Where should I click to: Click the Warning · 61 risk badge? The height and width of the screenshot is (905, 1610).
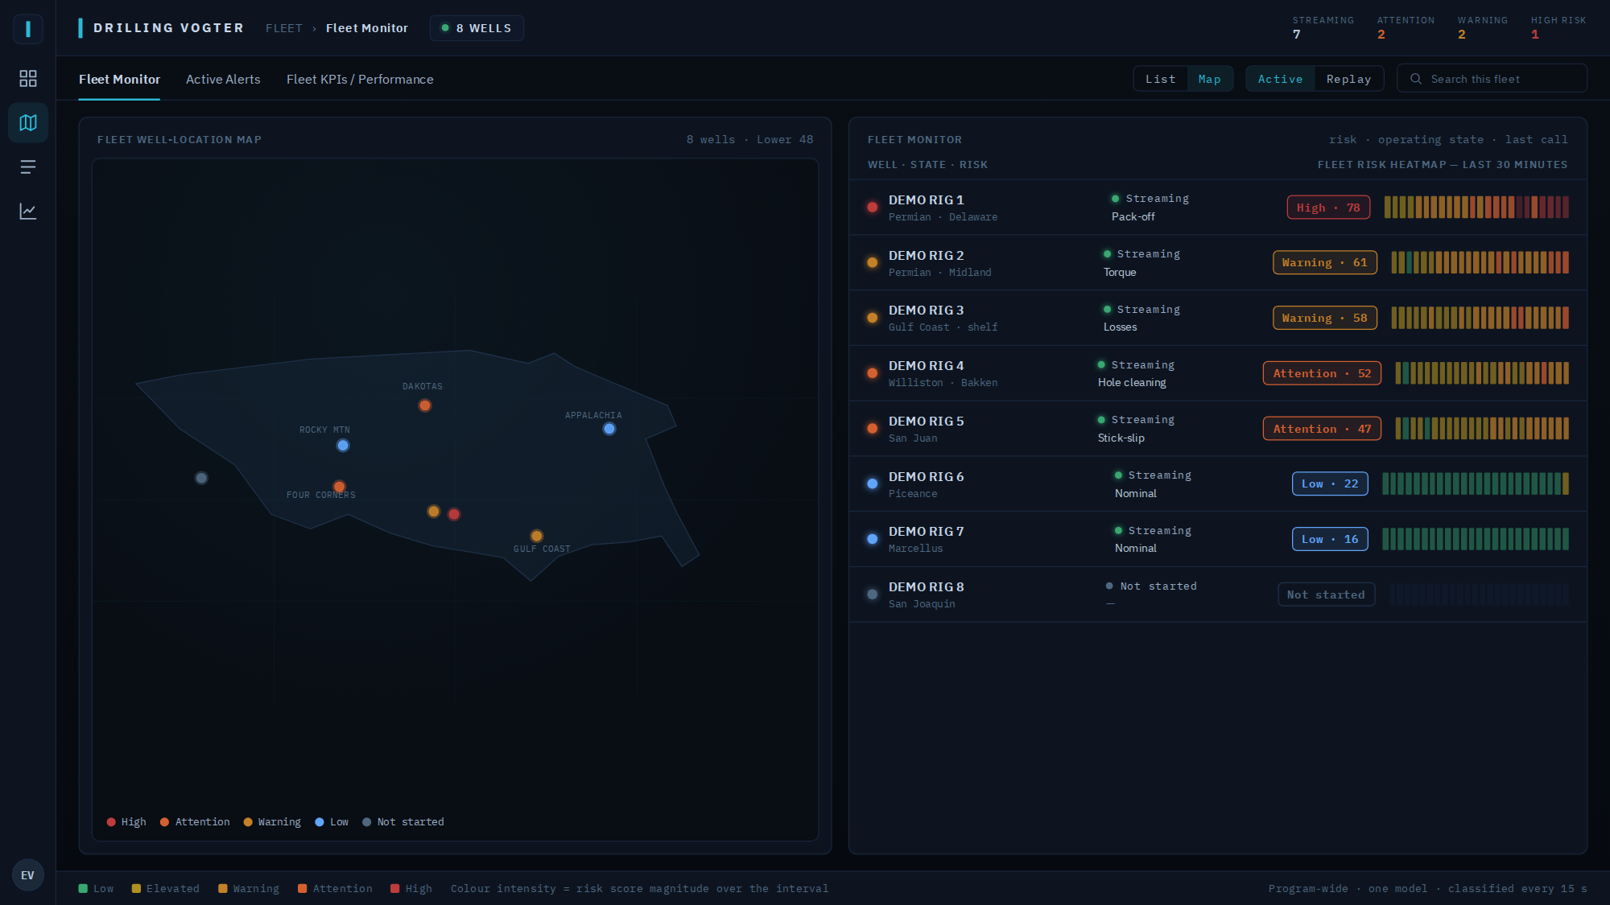(x=1324, y=262)
